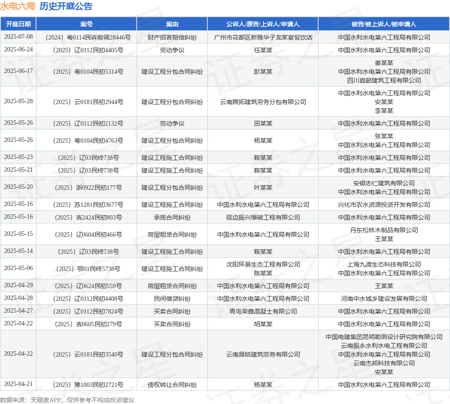
Task: Click case number (2025)云0181民初2944号
Action: tap(87, 102)
